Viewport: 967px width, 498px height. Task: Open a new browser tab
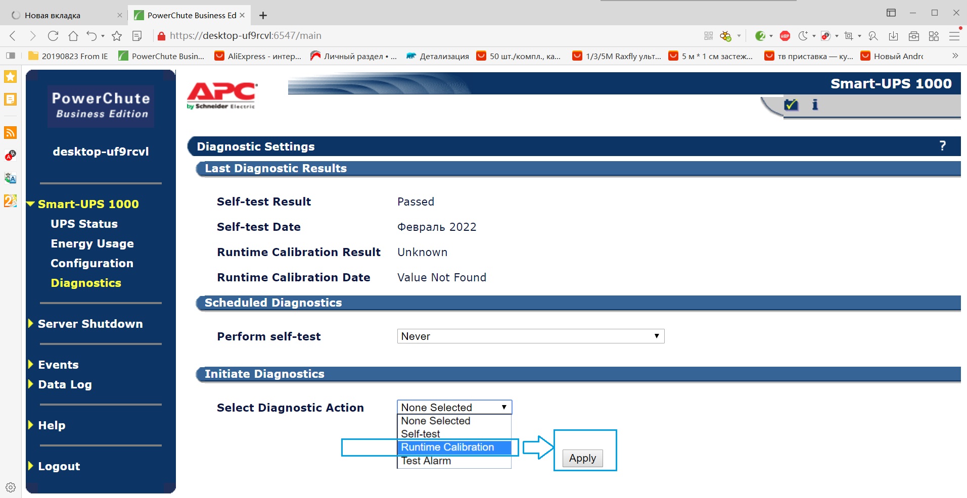(263, 15)
